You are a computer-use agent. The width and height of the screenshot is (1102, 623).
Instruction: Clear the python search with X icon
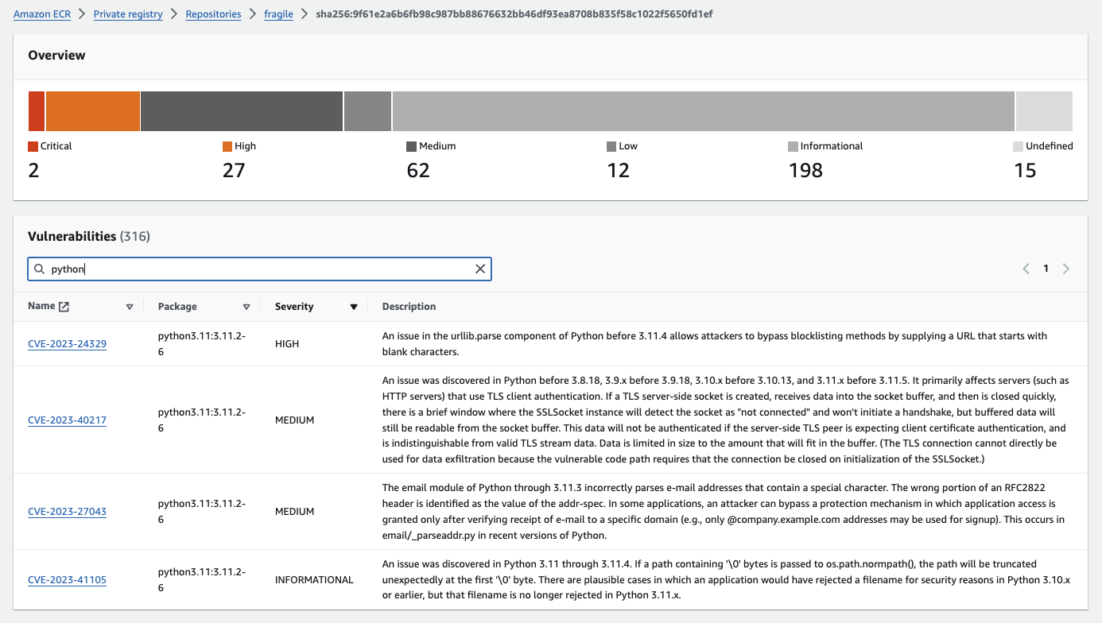(x=480, y=269)
